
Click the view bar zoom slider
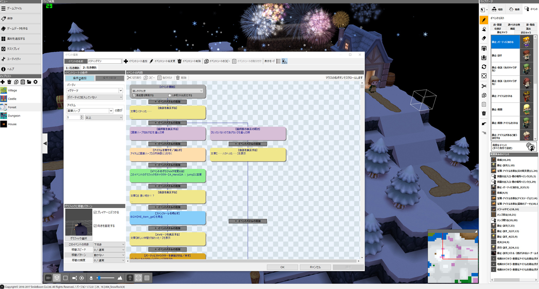coord(105,278)
